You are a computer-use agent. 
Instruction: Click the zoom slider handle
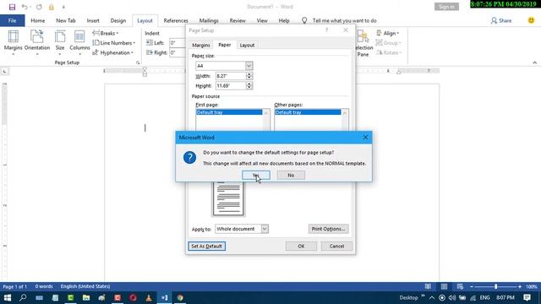pyautogui.click(x=496, y=286)
